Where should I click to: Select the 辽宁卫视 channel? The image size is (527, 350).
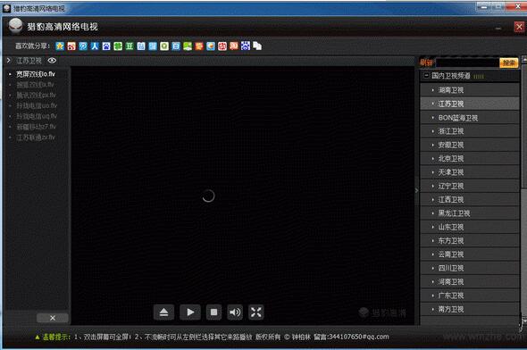(x=470, y=186)
